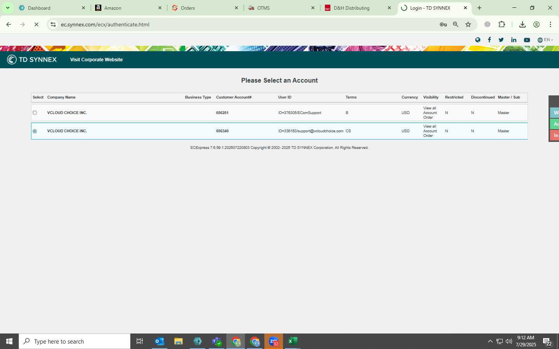The height and width of the screenshot is (349, 559).
Task: Click the Customer Account# column header
Action: click(234, 97)
